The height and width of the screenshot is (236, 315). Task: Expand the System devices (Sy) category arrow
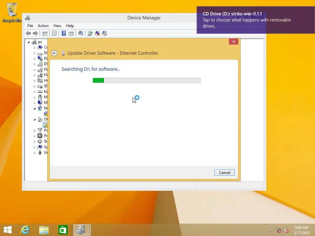click(34, 147)
